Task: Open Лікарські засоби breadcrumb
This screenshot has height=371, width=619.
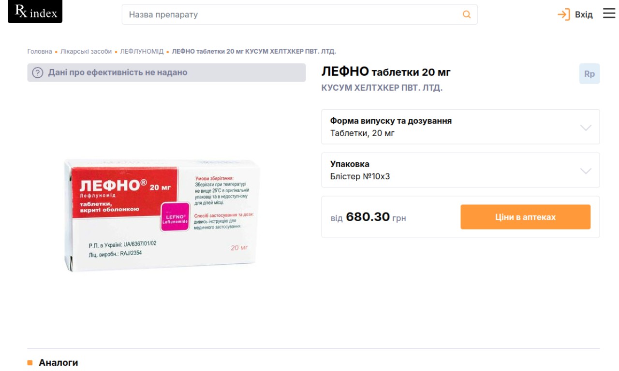Action: 86,51
